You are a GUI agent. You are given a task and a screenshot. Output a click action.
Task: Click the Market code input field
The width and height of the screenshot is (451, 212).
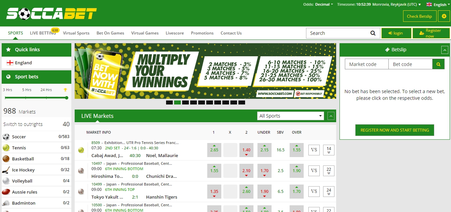click(x=367, y=64)
